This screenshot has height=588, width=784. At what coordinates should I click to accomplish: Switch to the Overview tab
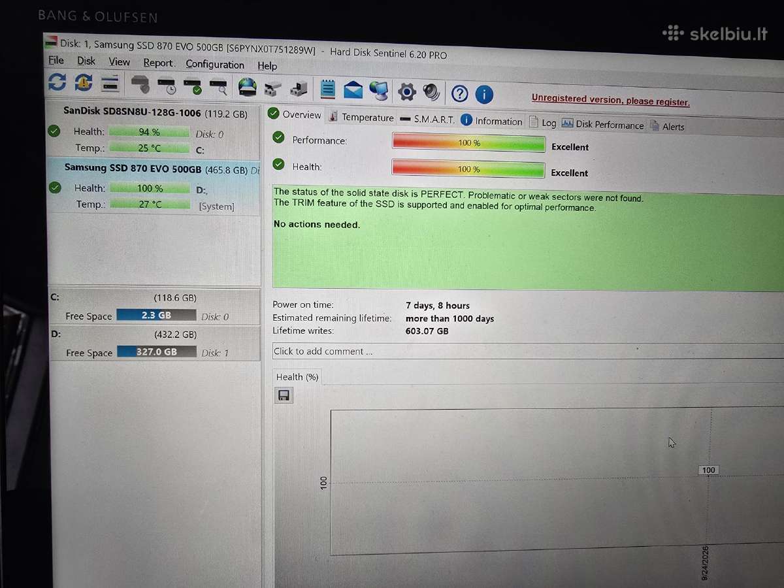pos(295,114)
